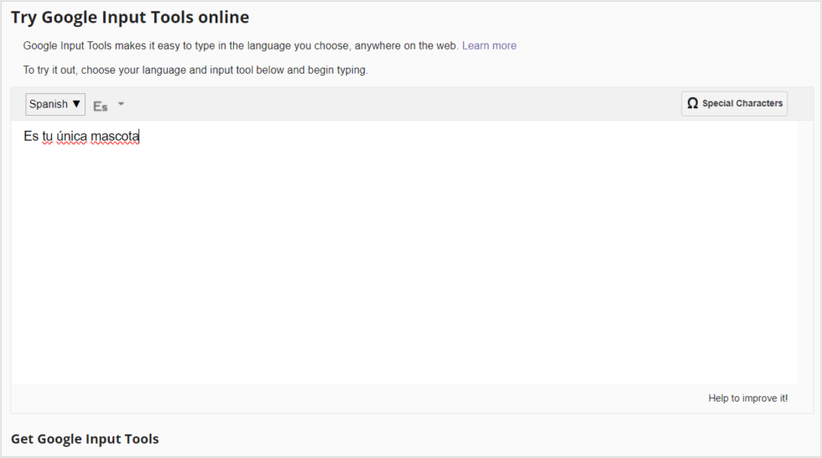Click the Es input tool icon
Viewport: 822px width, 458px height.
pos(101,106)
